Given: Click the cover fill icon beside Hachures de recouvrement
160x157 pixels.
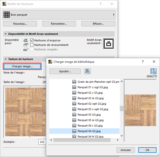Looking at the screenshot, I should [26, 45].
